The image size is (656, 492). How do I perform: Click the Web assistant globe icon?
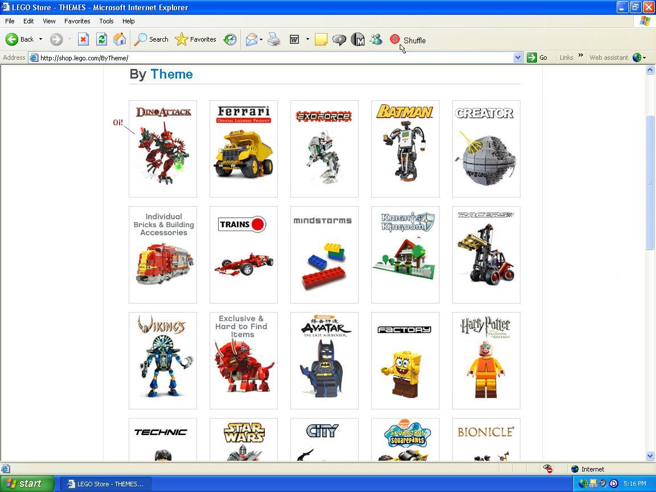tap(637, 58)
